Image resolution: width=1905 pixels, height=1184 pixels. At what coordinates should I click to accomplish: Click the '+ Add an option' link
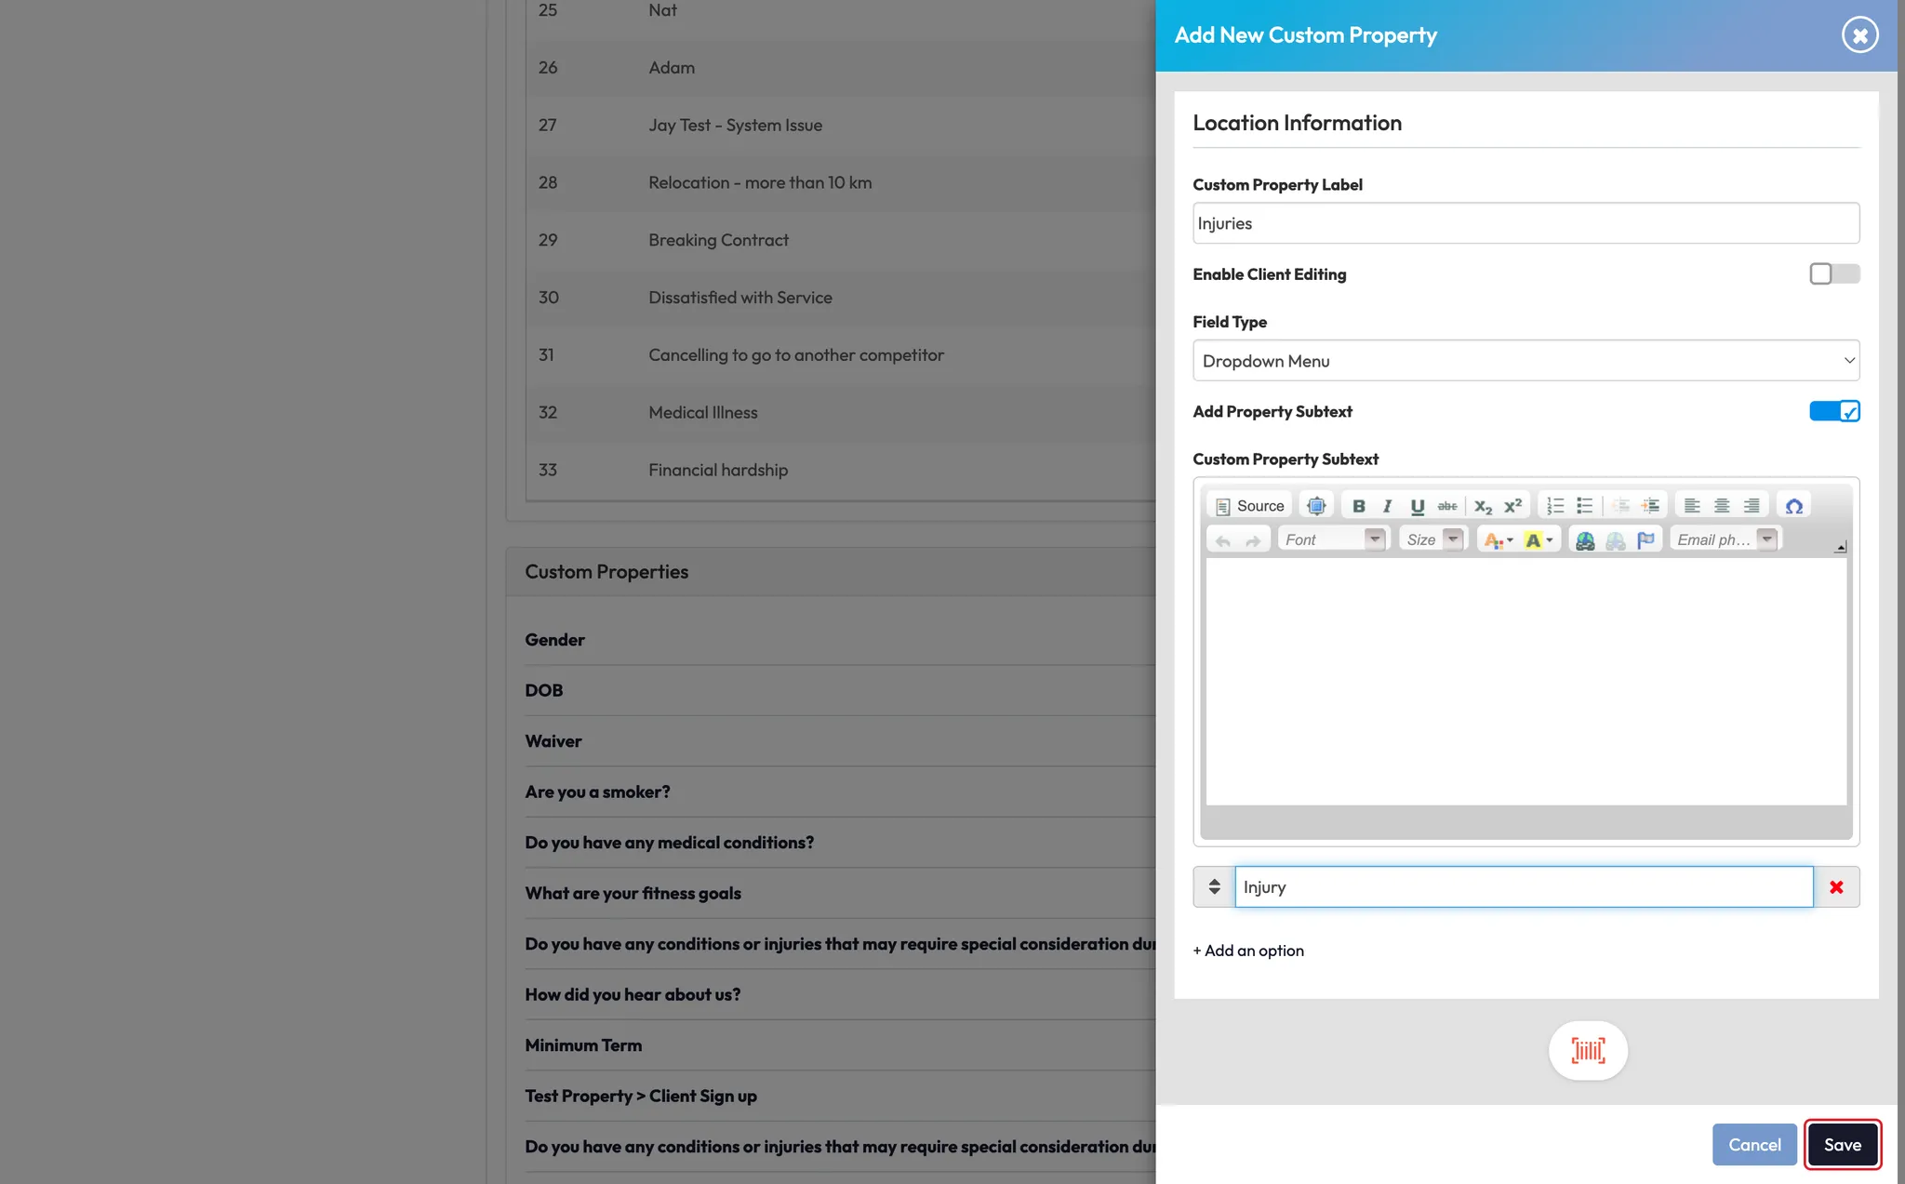pos(1248,951)
